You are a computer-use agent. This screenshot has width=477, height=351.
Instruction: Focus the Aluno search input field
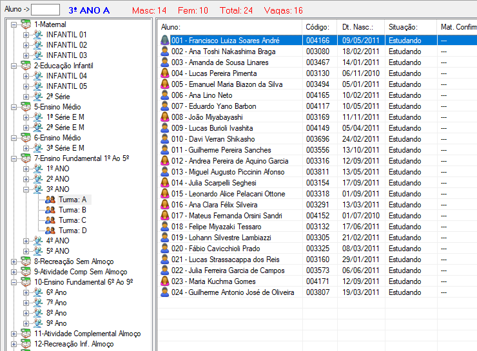tap(45, 10)
